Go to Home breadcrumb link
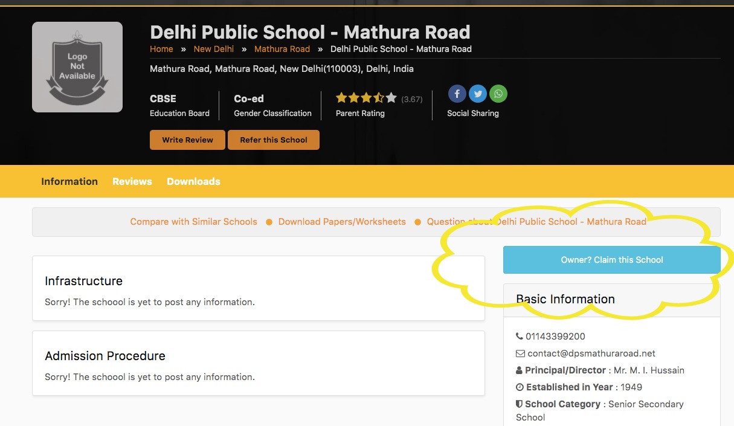 [x=161, y=49]
